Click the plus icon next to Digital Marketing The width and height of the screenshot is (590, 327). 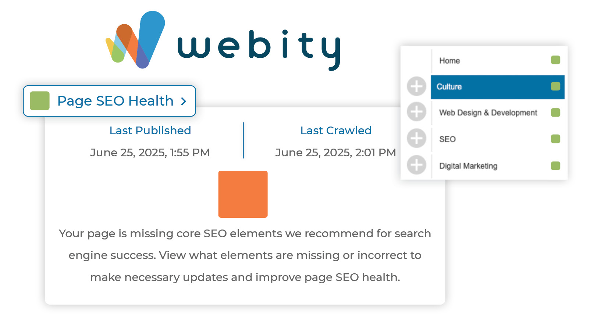416,165
